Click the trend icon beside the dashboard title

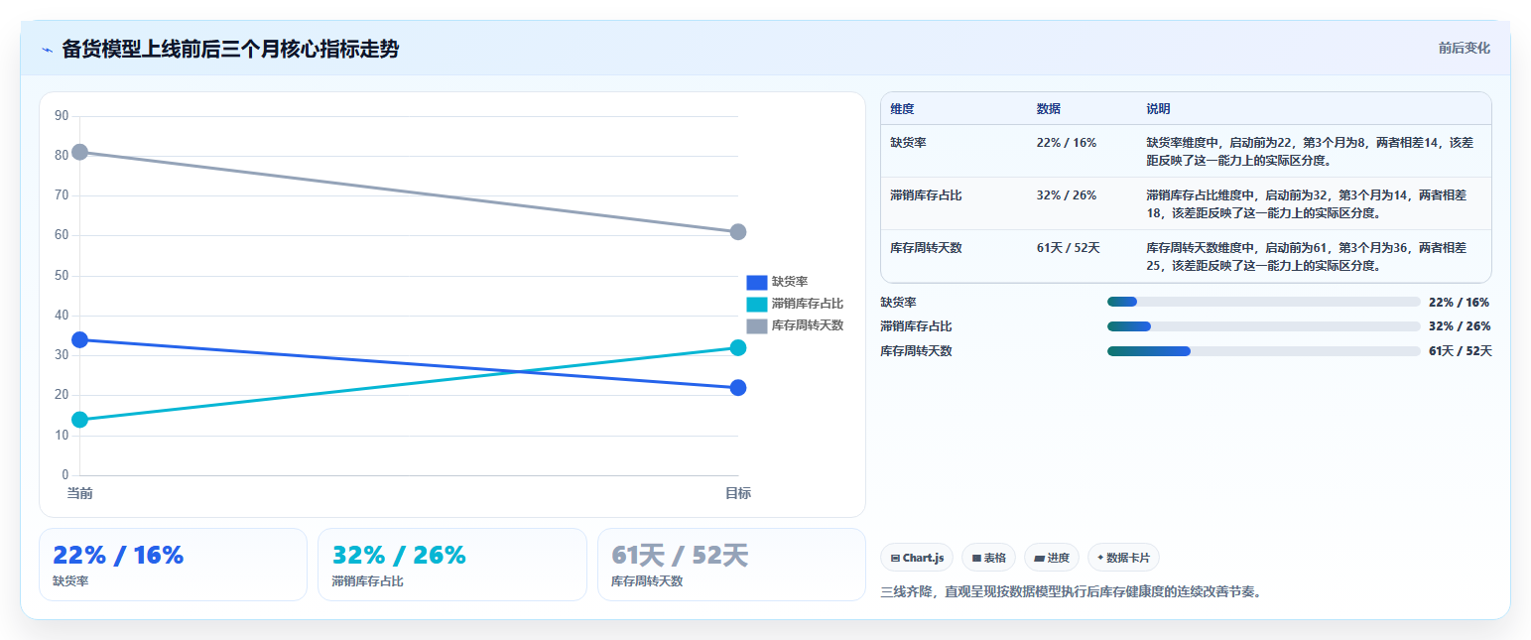[x=47, y=50]
